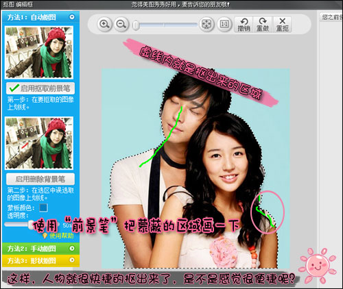The width and height of the screenshot is (343, 289).
Task: Click the 1:1 actual size icon
Action: point(224,24)
